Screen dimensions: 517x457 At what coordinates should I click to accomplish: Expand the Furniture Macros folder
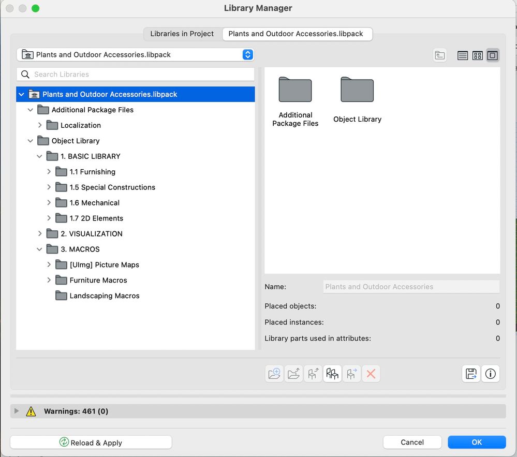49,281
